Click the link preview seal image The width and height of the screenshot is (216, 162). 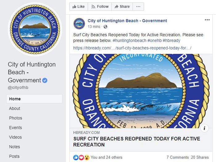(x=141, y=91)
